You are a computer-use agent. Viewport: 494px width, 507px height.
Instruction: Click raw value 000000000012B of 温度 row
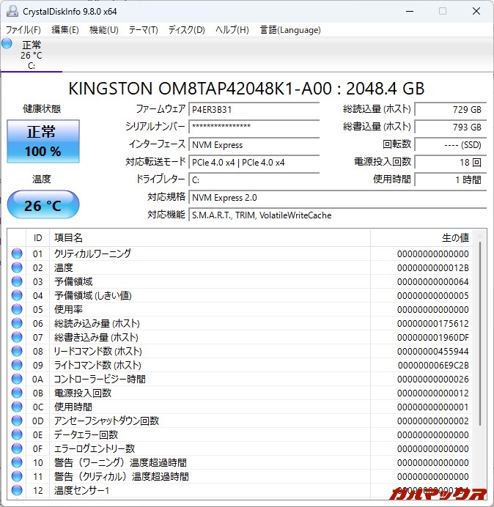(433, 268)
